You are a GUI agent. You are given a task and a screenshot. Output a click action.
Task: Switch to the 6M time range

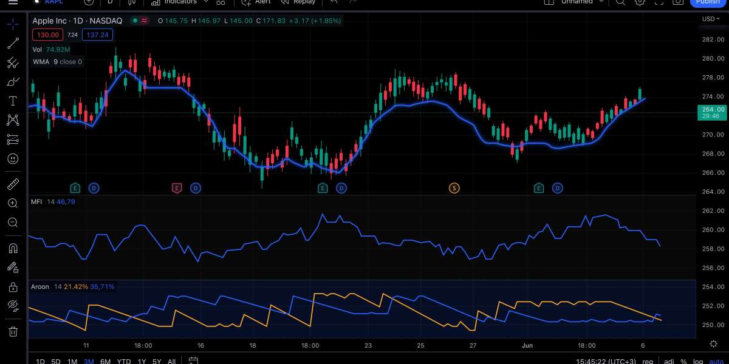(105, 361)
